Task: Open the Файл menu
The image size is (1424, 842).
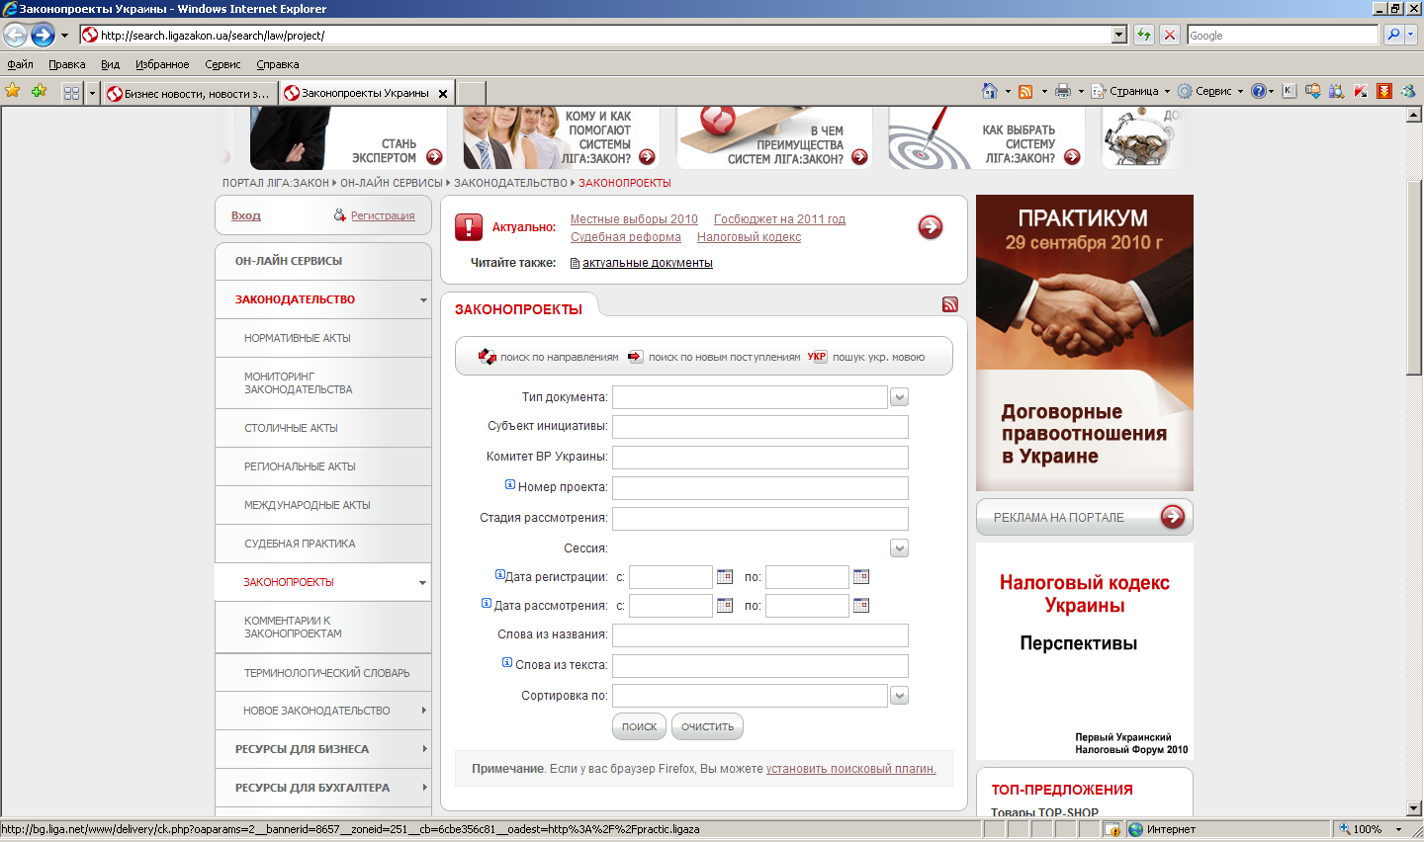Action: 20,64
